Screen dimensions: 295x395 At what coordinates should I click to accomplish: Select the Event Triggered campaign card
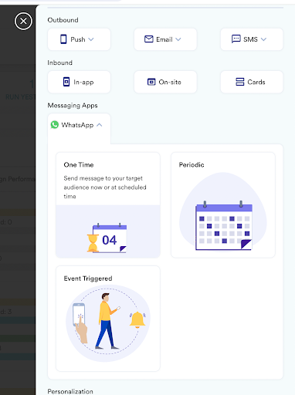click(108, 319)
